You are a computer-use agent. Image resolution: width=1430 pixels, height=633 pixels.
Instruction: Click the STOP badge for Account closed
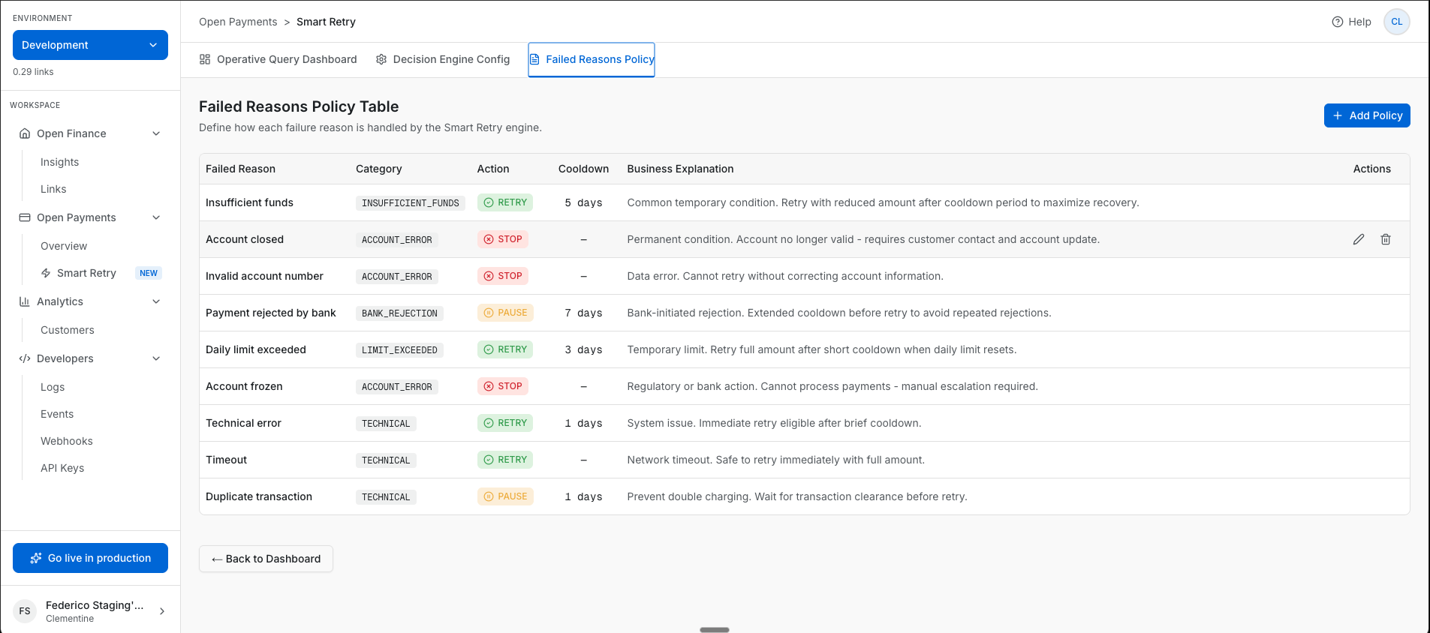[503, 239]
